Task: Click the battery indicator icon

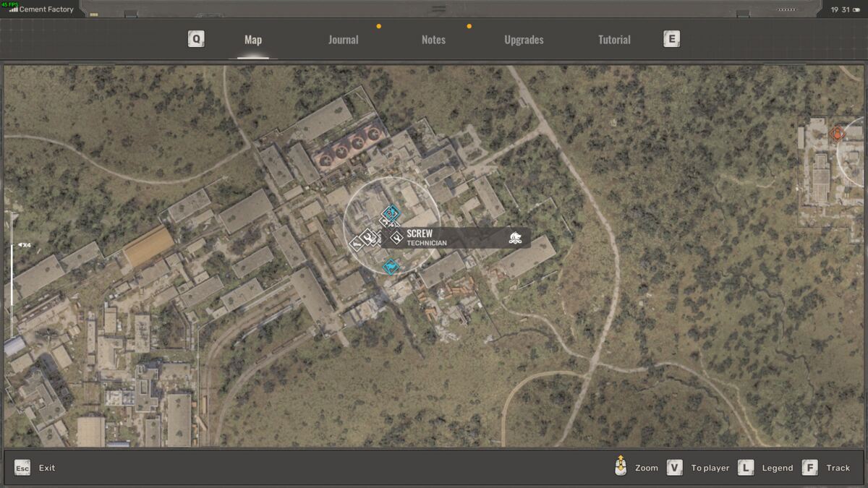Action: coord(856,9)
